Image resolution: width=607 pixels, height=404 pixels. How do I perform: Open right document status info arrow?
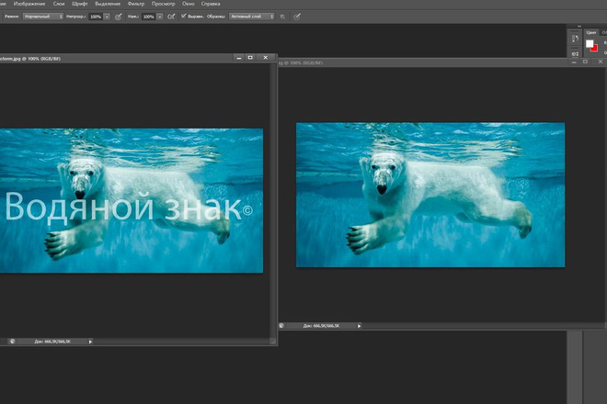359,326
